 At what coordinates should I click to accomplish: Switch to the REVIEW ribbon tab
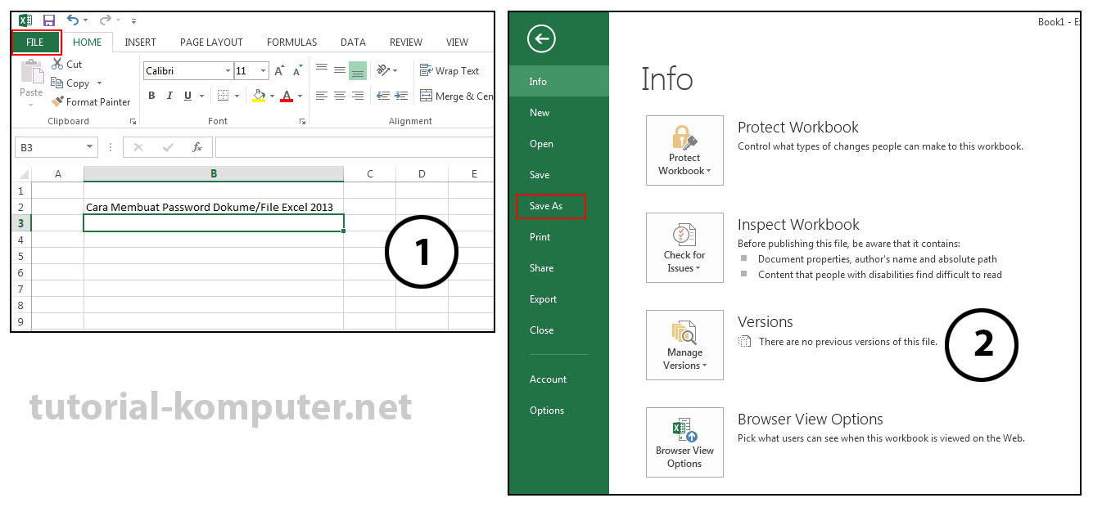pyautogui.click(x=406, y=43)
